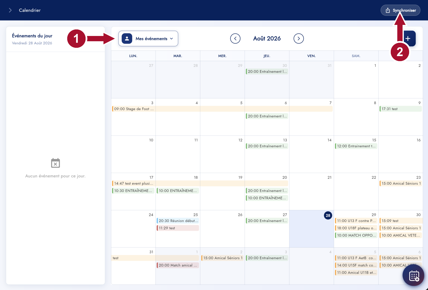Open 20:00 Entraînement event on the 27th
This screenshot has height=290, width=428.
tap(267, 221)
